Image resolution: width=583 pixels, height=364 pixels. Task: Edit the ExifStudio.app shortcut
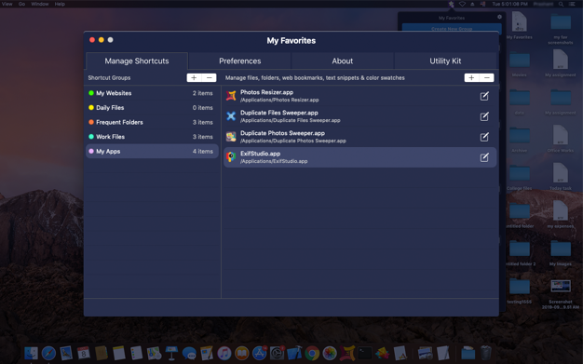[x=484, y=157]
